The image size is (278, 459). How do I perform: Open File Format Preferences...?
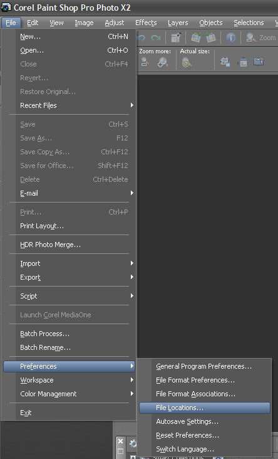click(x=205, y=380)
